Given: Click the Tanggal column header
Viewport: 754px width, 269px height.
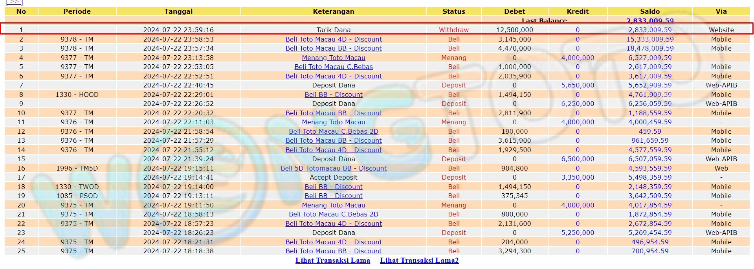Looking at the screenshot, I should pos(178,11).
